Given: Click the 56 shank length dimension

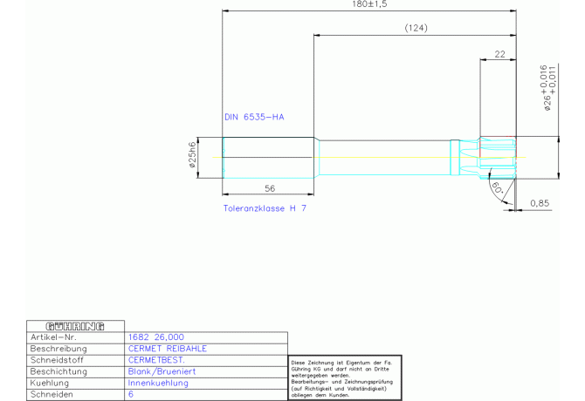Looking at the screenshot, I should click(270, 189).
